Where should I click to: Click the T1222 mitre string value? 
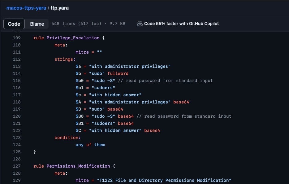[164, 180]
